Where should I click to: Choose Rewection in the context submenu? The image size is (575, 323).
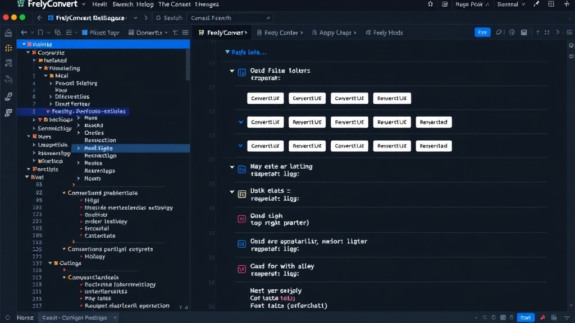click(x=100, y=140)
